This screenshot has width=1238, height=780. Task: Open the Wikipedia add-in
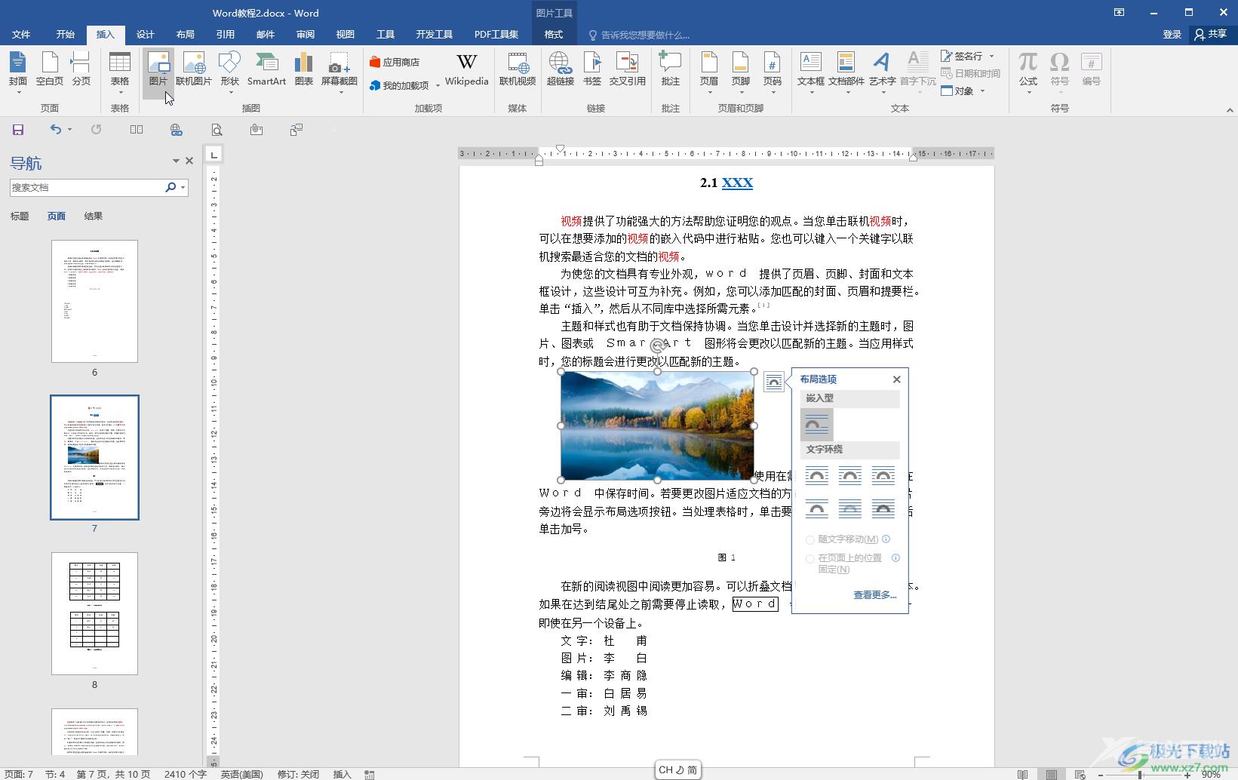pos(466,69)
